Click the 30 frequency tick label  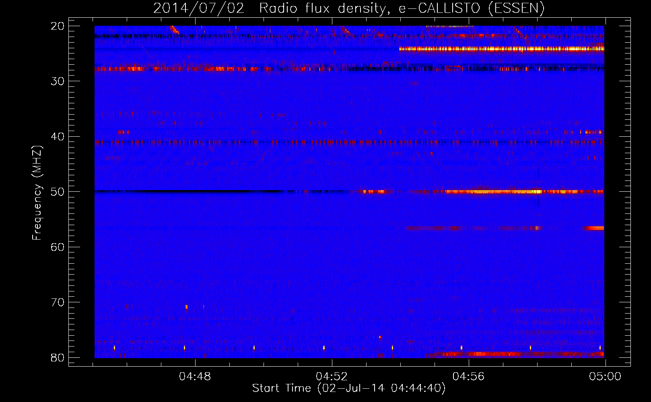click(58, 81)
